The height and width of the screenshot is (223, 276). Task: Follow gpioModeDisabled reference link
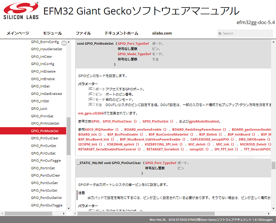[204, 121]
